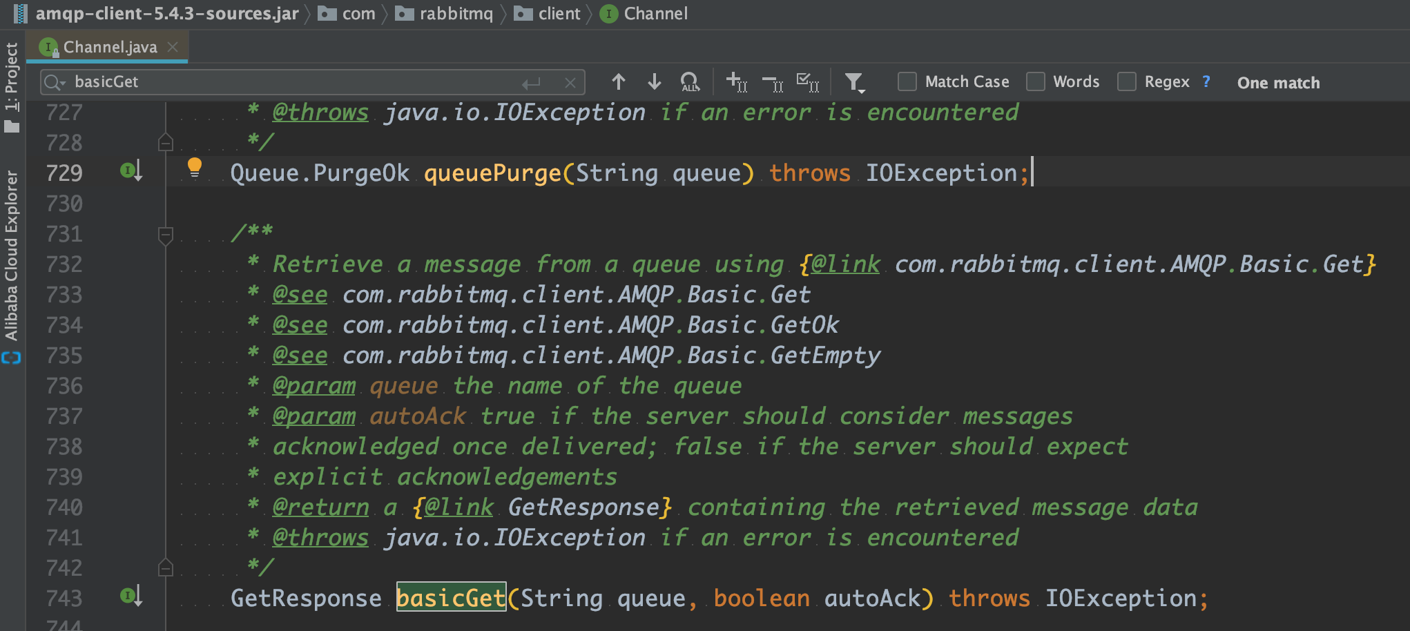
Task: Click the lightbulb intention icon
Action: 195,167
